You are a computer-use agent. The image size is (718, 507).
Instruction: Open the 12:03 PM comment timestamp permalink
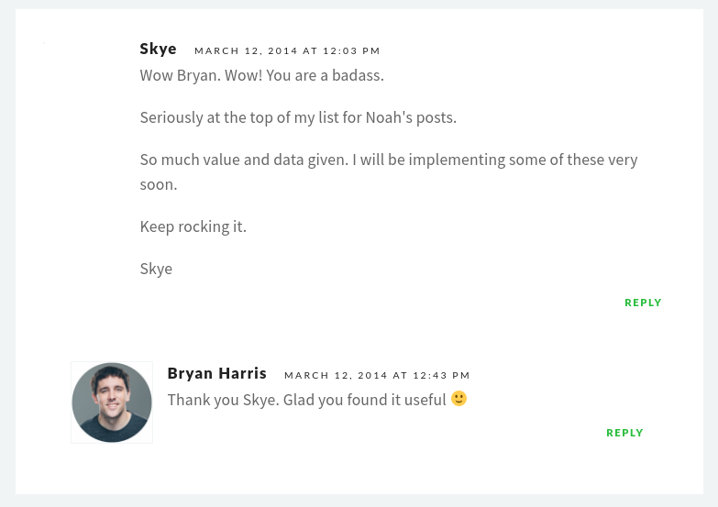(287, 50)
